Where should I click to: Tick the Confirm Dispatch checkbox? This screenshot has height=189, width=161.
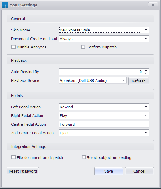pos(83,47)
